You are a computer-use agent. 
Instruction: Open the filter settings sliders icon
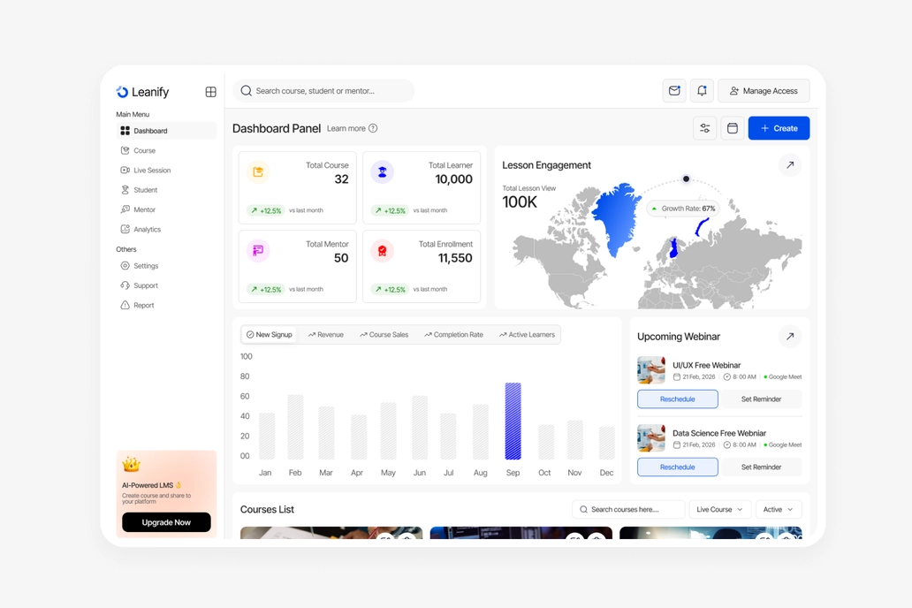coord(705,128)
